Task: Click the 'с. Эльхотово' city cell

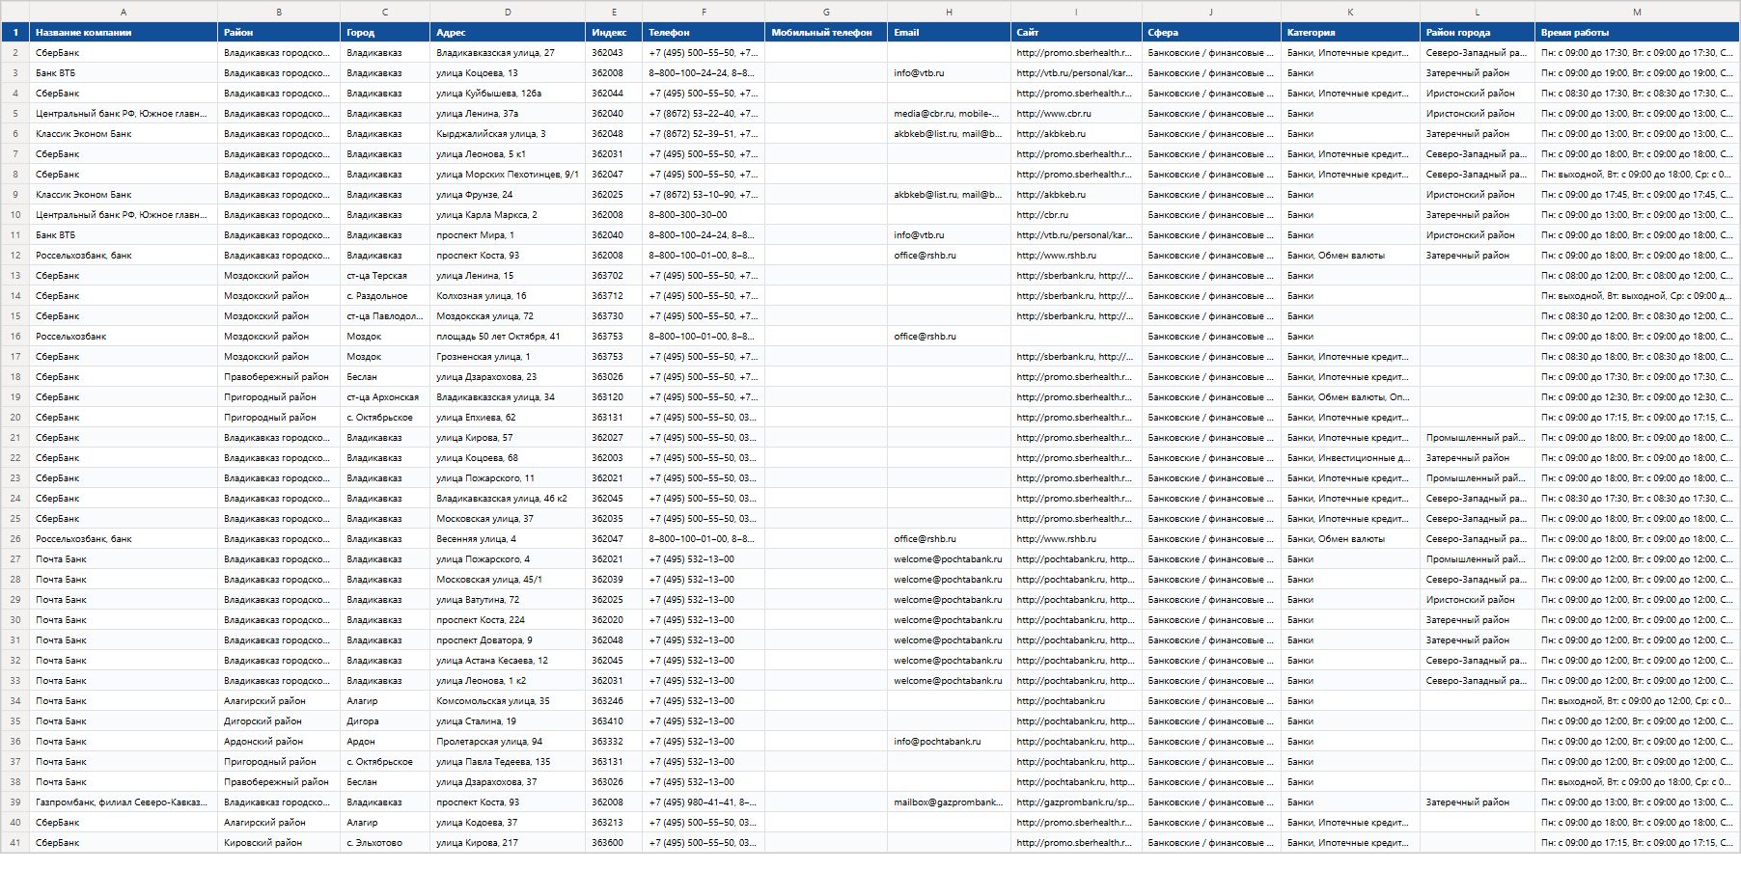Action: pyautogui.click(x=385, y=843)
